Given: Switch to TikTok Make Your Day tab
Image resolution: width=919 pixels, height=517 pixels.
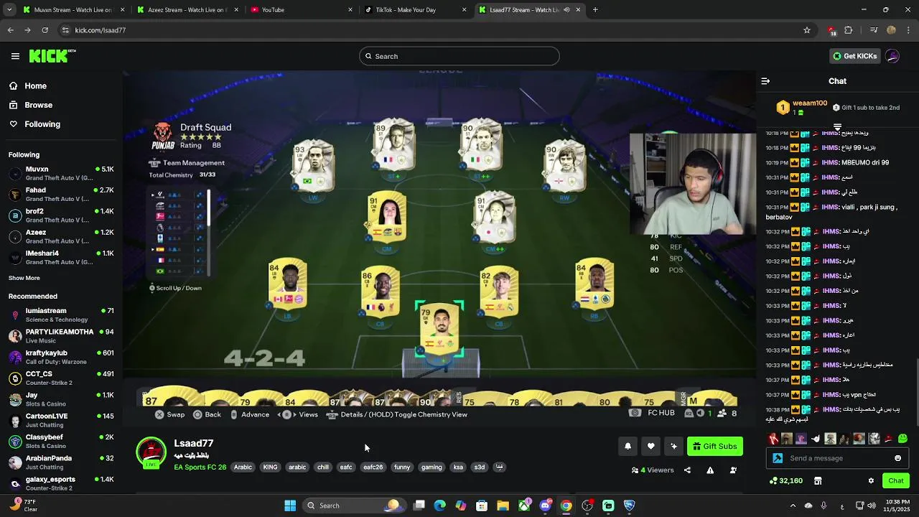Looking at the screenshot, I should [x=415, y=10].
